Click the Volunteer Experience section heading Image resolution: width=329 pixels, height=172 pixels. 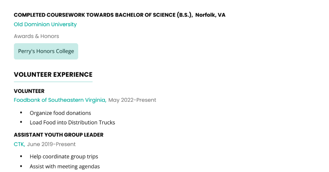53,75
